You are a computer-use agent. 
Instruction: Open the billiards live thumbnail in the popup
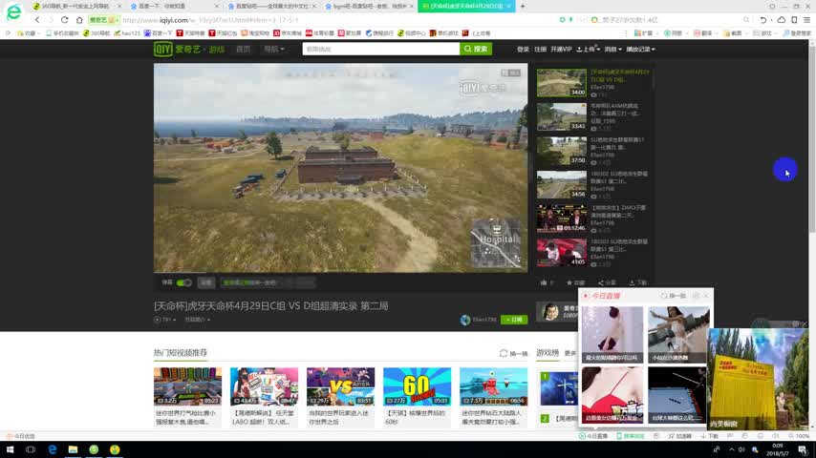tap(677, 395)
